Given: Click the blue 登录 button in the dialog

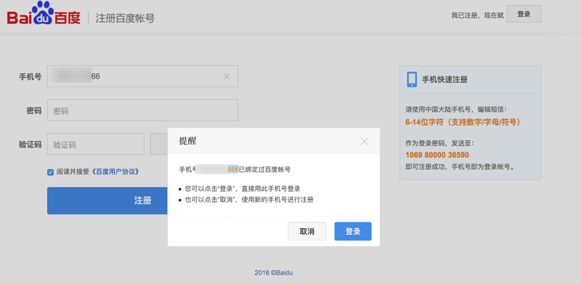Looking at the screenshot, I should (353, 232).
